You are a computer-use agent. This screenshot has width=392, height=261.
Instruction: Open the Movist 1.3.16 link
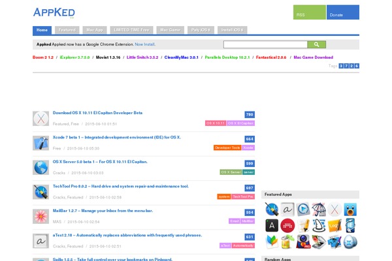coord(108,57)
